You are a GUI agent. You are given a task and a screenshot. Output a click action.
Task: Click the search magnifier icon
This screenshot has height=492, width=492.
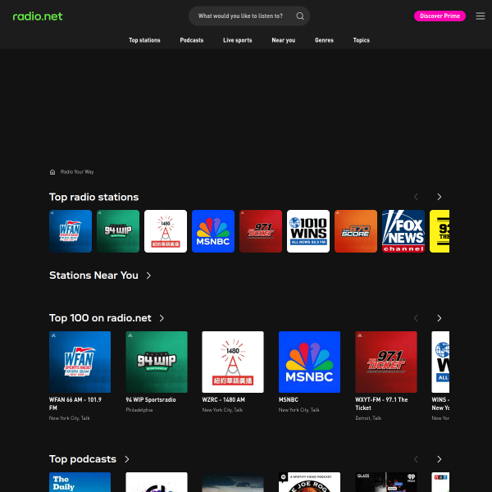point(300,16)
